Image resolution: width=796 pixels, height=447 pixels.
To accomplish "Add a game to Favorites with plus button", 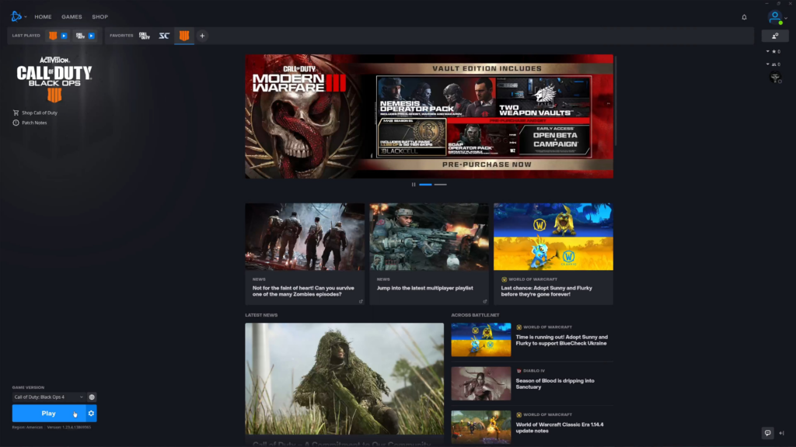I will (202, 36).
